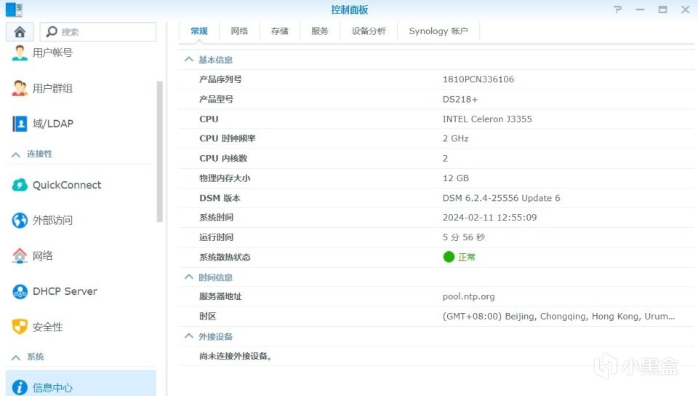Screen dimensions: 698x396
Task: Click the GMT+08:00 Beijing time zone value
Action: pos(558,316)
